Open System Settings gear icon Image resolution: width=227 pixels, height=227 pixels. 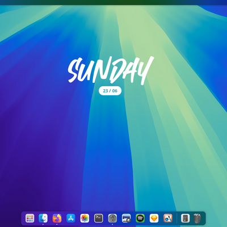[112, 218]
